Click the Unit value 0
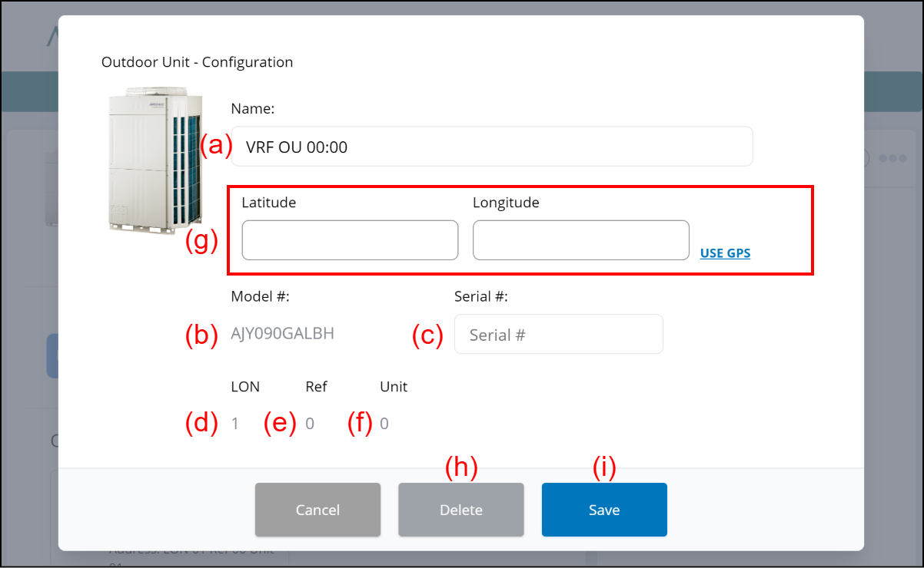 tap(384, 424)
